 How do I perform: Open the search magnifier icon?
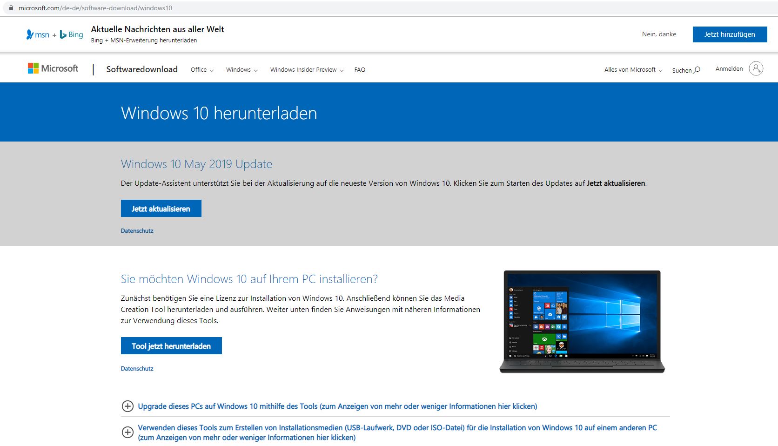tap(697, 70)
